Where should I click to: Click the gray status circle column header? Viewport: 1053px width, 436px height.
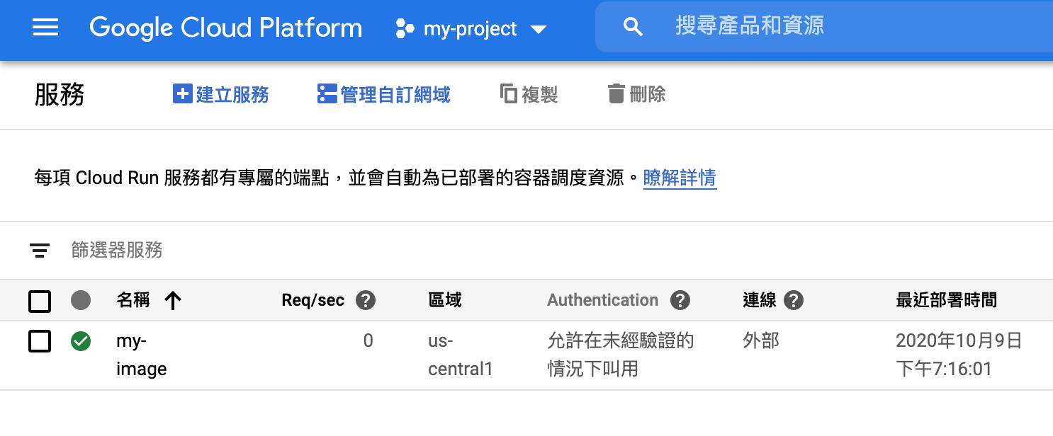coord(81,301)
